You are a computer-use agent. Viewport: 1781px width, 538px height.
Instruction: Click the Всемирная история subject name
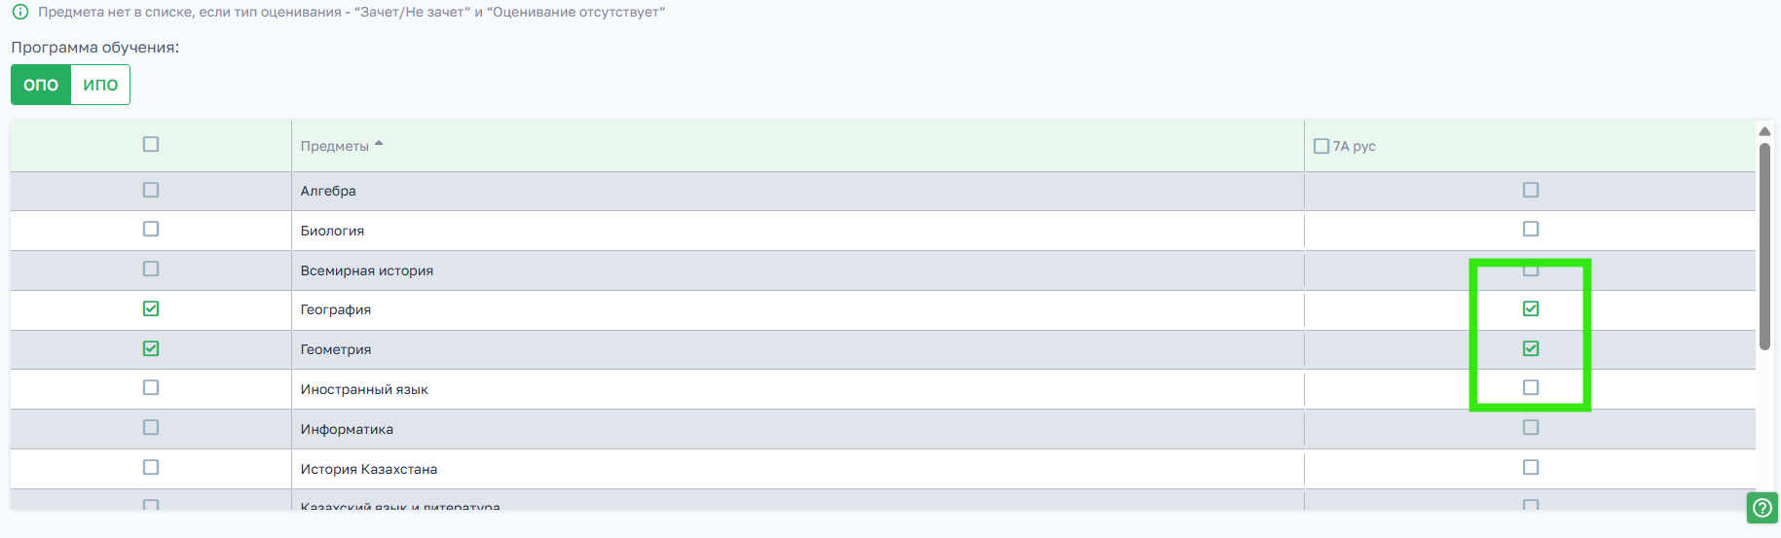point(367,270)
